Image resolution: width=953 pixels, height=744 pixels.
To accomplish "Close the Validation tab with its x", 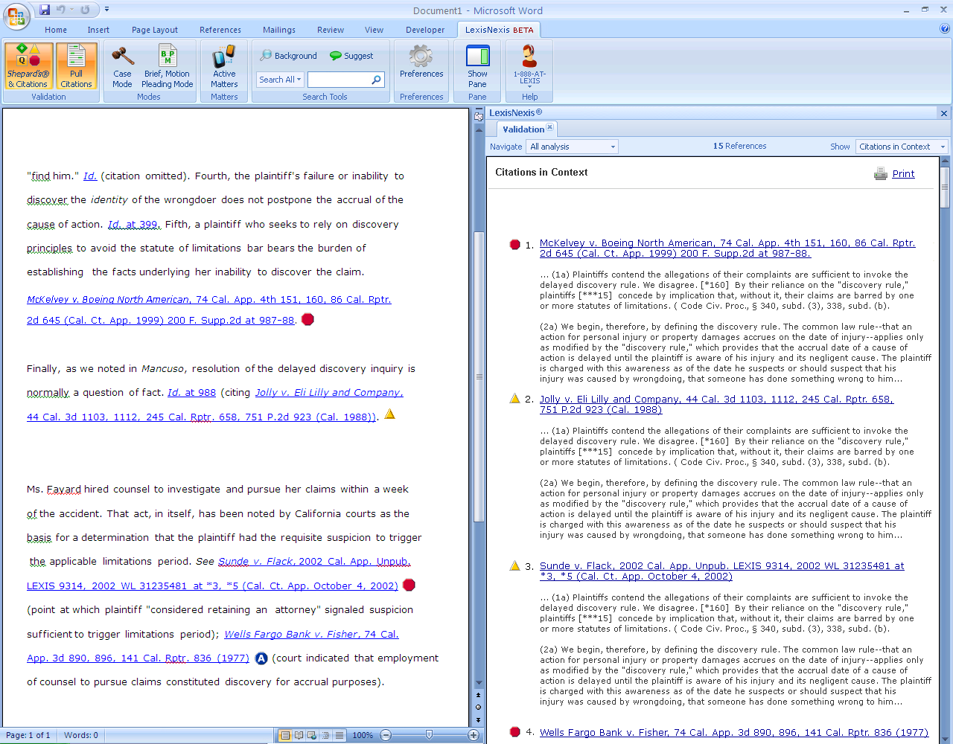I will 550,128.
